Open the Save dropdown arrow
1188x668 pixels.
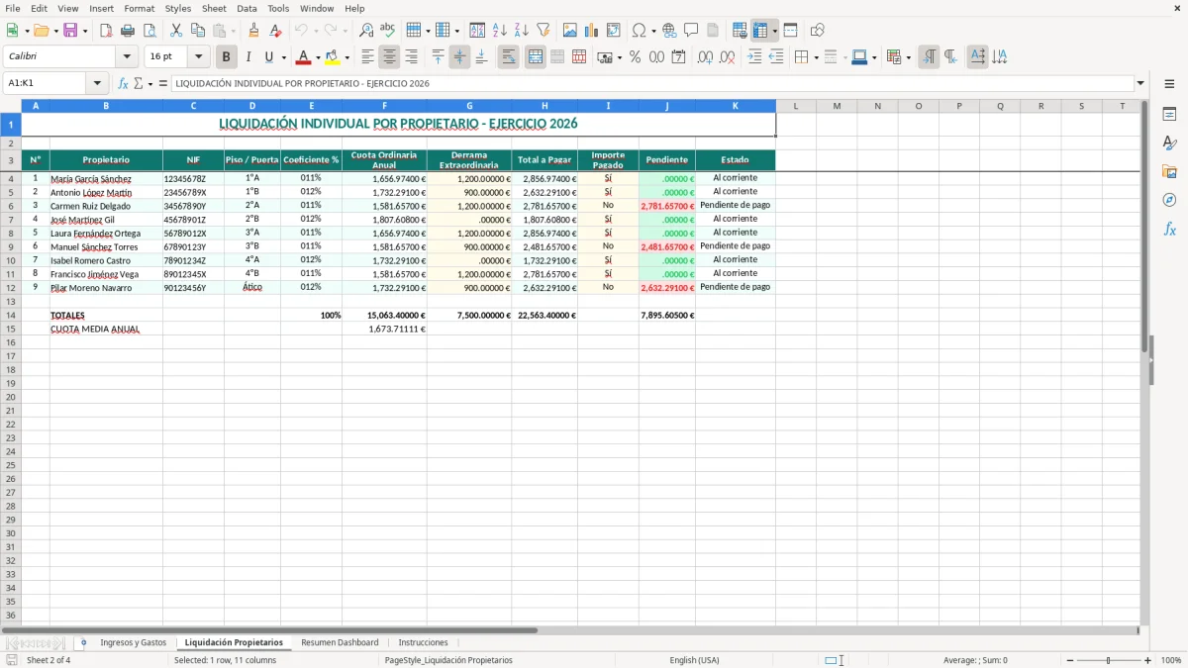click(85, 31)
